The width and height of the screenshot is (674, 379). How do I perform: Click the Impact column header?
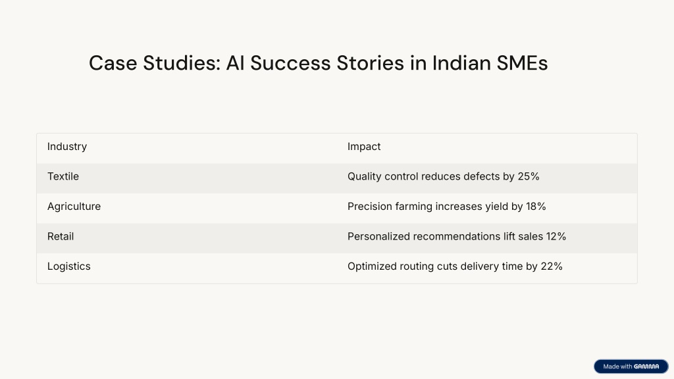(364, 147)
